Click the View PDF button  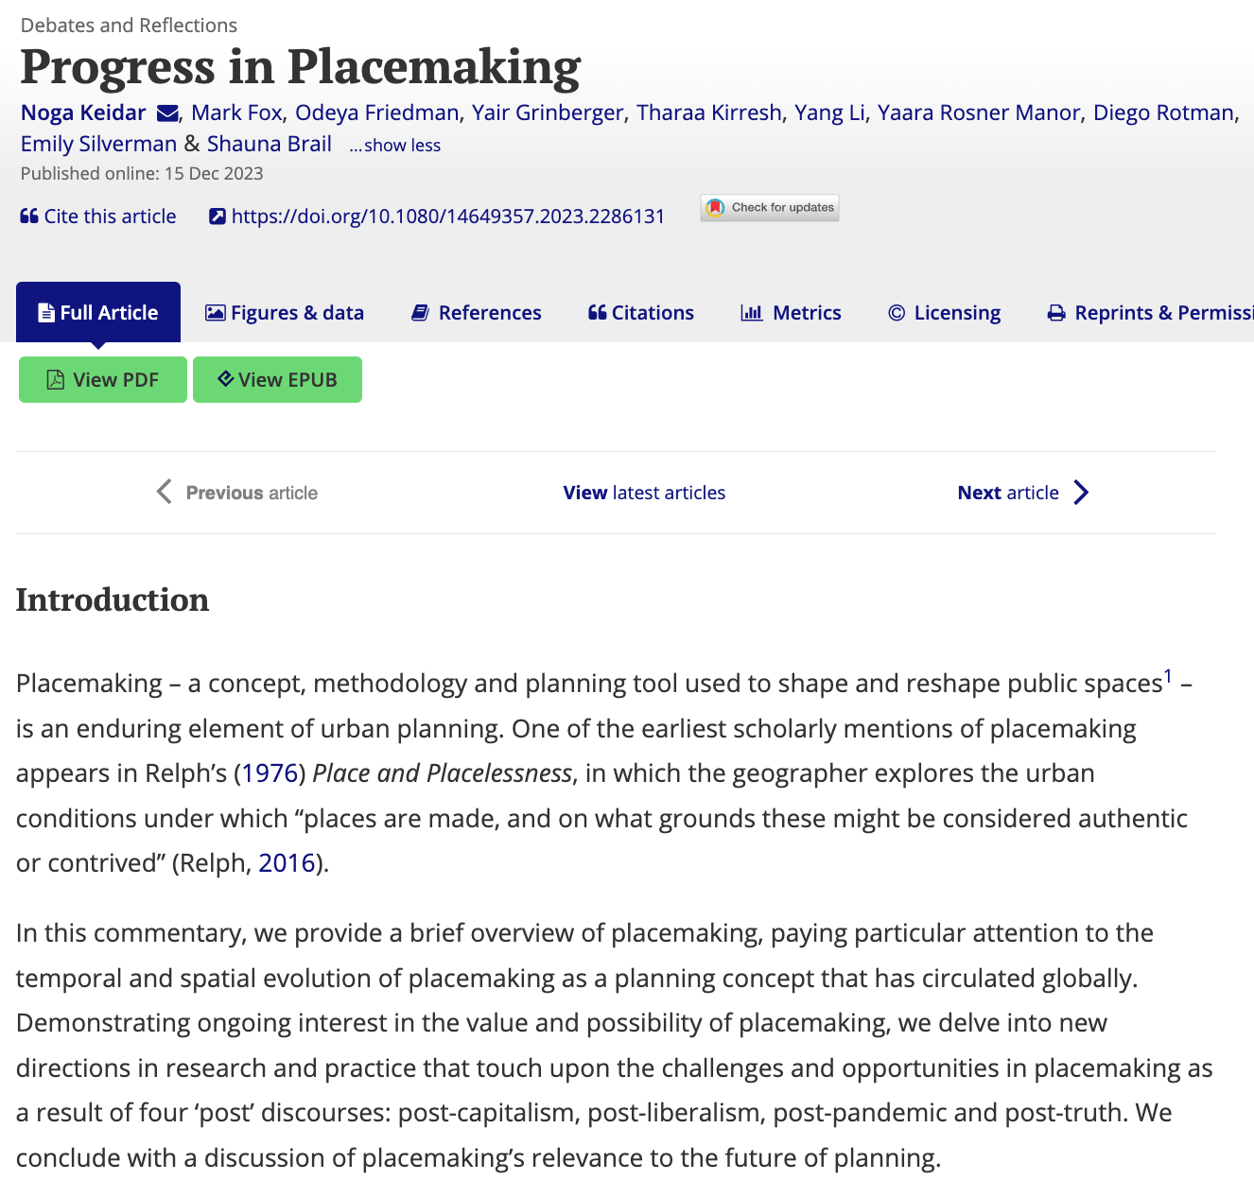[x=103, y=380]
